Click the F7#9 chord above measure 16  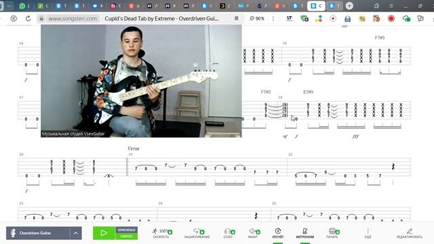click(x=380, y=38)
